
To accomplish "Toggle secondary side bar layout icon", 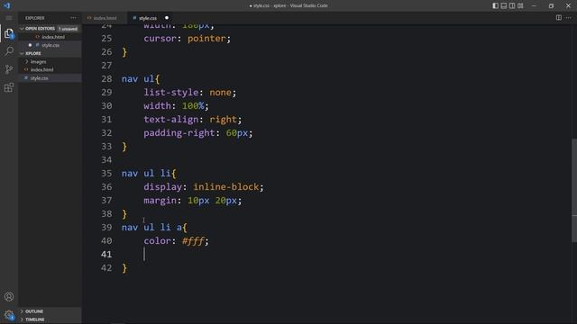I will coord(512,5).
